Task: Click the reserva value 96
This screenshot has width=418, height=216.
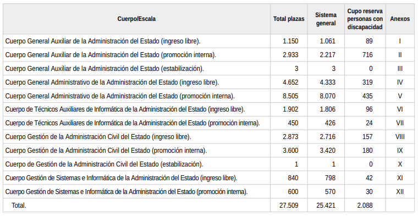Action: point(369,109)
